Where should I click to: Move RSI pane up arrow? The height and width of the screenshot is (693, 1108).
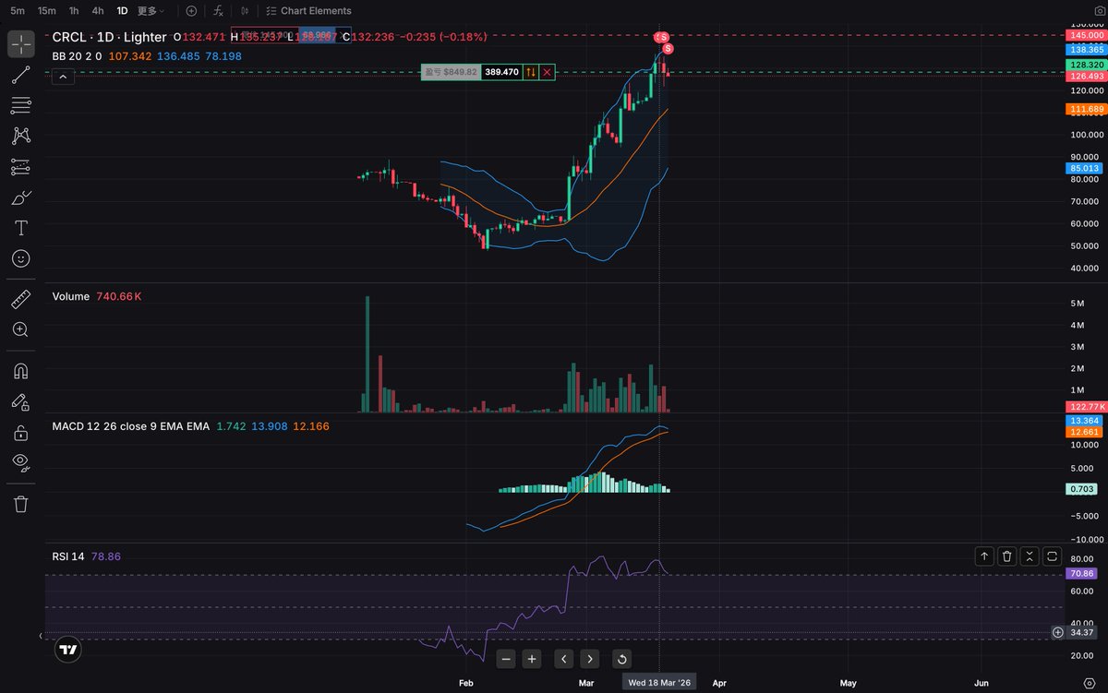click(984, 556)
